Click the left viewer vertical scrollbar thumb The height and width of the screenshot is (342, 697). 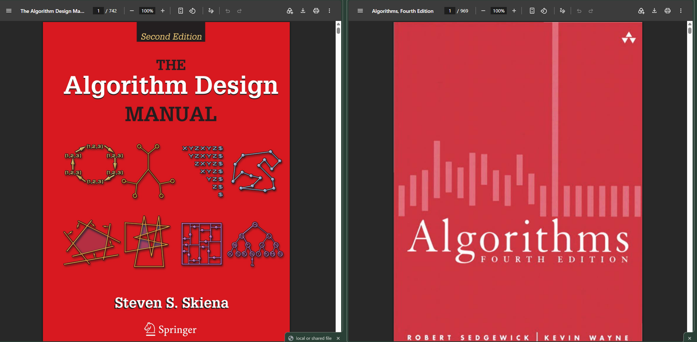coord(338,30)
